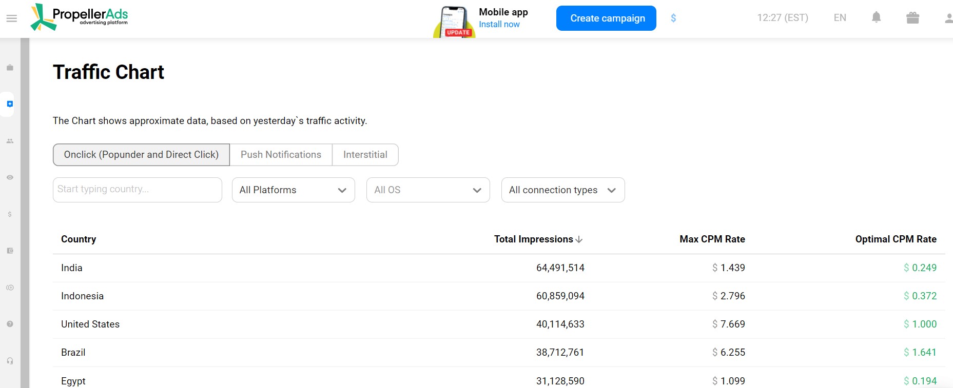
Task: Open the EN language selector
Action: (x=840, y=18)
